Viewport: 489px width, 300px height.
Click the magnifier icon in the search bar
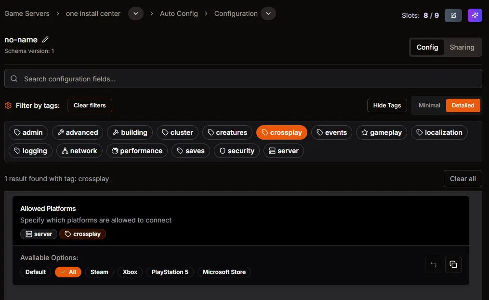[14, 78]
